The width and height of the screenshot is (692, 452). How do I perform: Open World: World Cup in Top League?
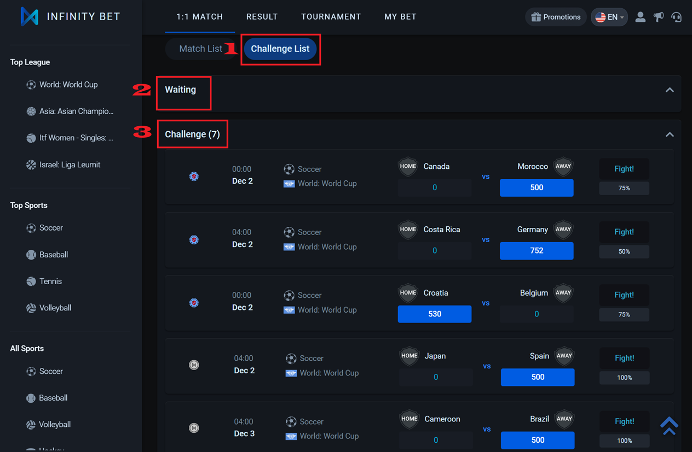pyautogui.click(x=68, y=85)
